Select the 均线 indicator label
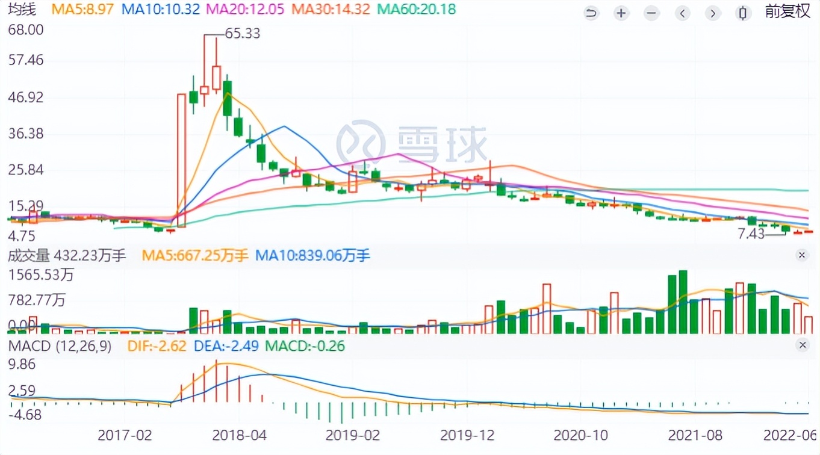Image resolution: width=820 pixels, height=455 pixels. [23, 10]
